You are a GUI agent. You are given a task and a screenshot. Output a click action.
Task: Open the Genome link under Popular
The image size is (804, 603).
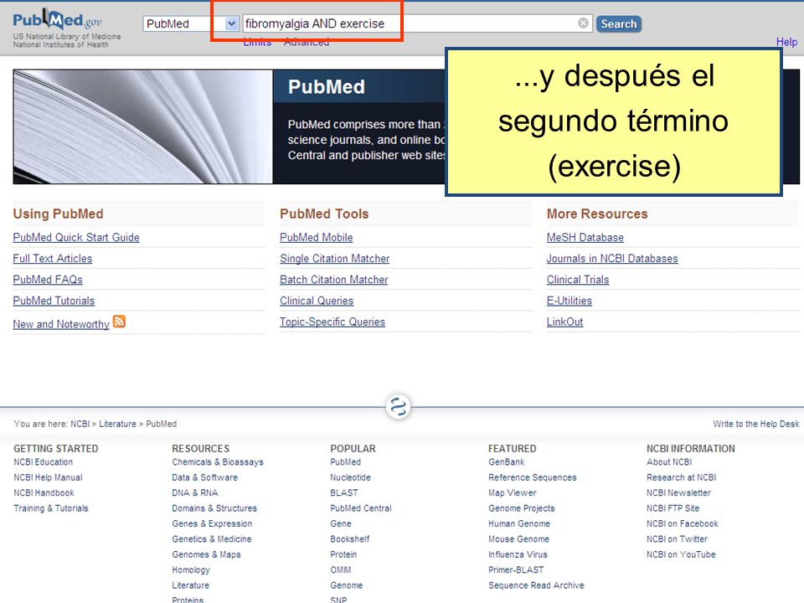click(346, 585)
